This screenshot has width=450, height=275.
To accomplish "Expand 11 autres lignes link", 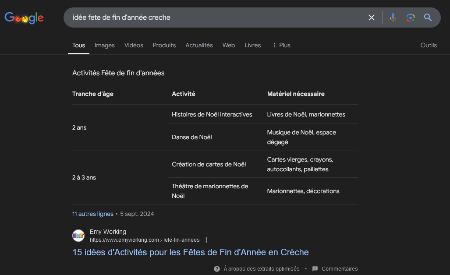I will coord(93,214).
